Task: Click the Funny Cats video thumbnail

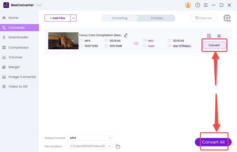Action: tap(63, 41)
